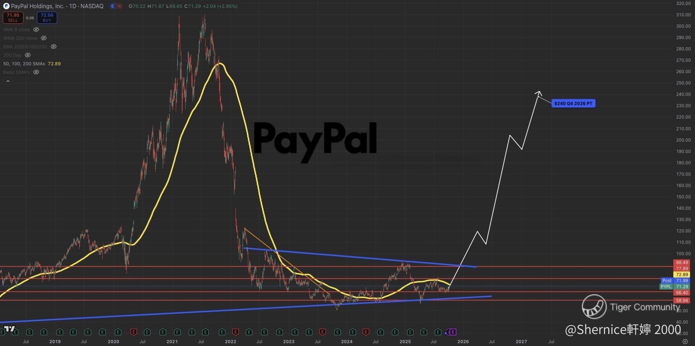Click the red 77.89 price label
Image resolution: width=695 pixels, height=346 pixels.
[x=682, y=268]
